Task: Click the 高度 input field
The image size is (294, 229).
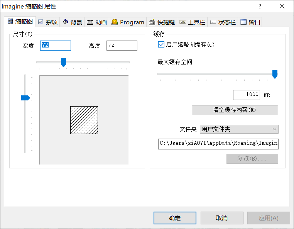Action: click(122, 46)
